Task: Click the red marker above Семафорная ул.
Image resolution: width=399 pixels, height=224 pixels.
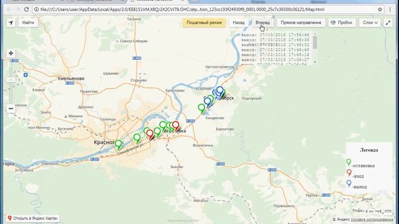Action: tap(150, 134)
